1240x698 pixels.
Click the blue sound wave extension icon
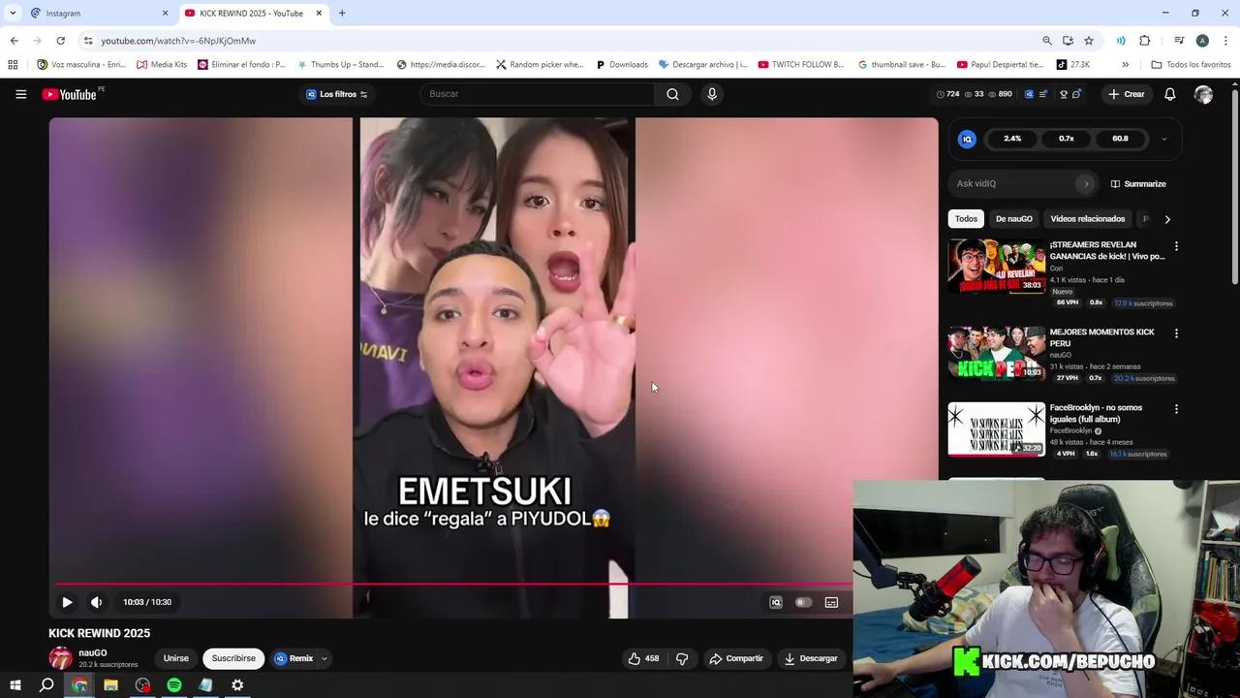pyautogui.click(x=1121, y=41)
